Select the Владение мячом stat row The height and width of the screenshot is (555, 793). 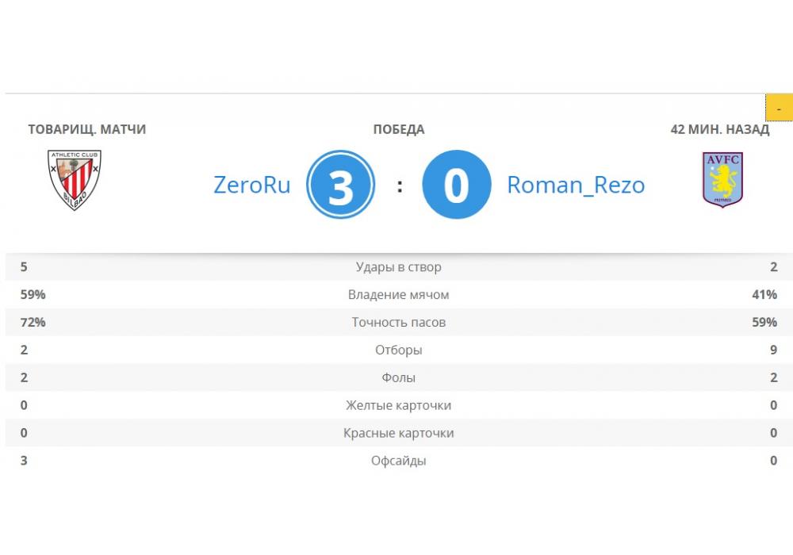pyautogui.click(x=398, y=295)
